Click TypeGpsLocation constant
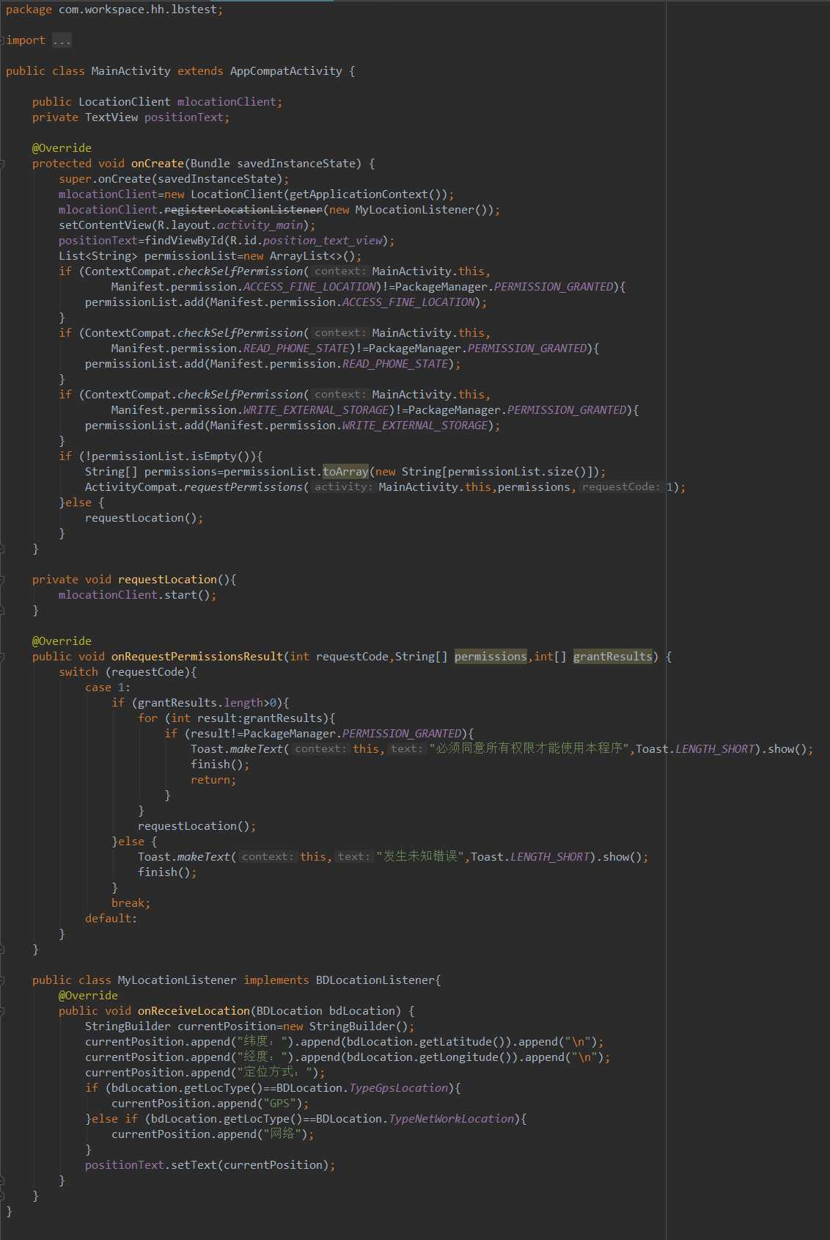The width and height of the screenshot is (830, 1240). pyautogui.click(x=398, y=1088)
